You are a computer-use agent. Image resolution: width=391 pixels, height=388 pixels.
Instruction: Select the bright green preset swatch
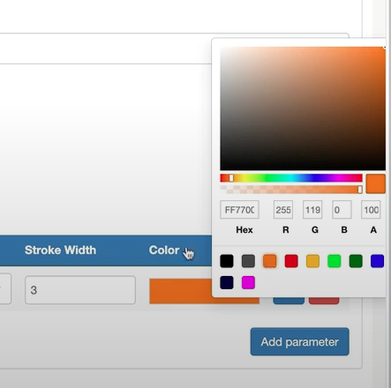(335, 261)
